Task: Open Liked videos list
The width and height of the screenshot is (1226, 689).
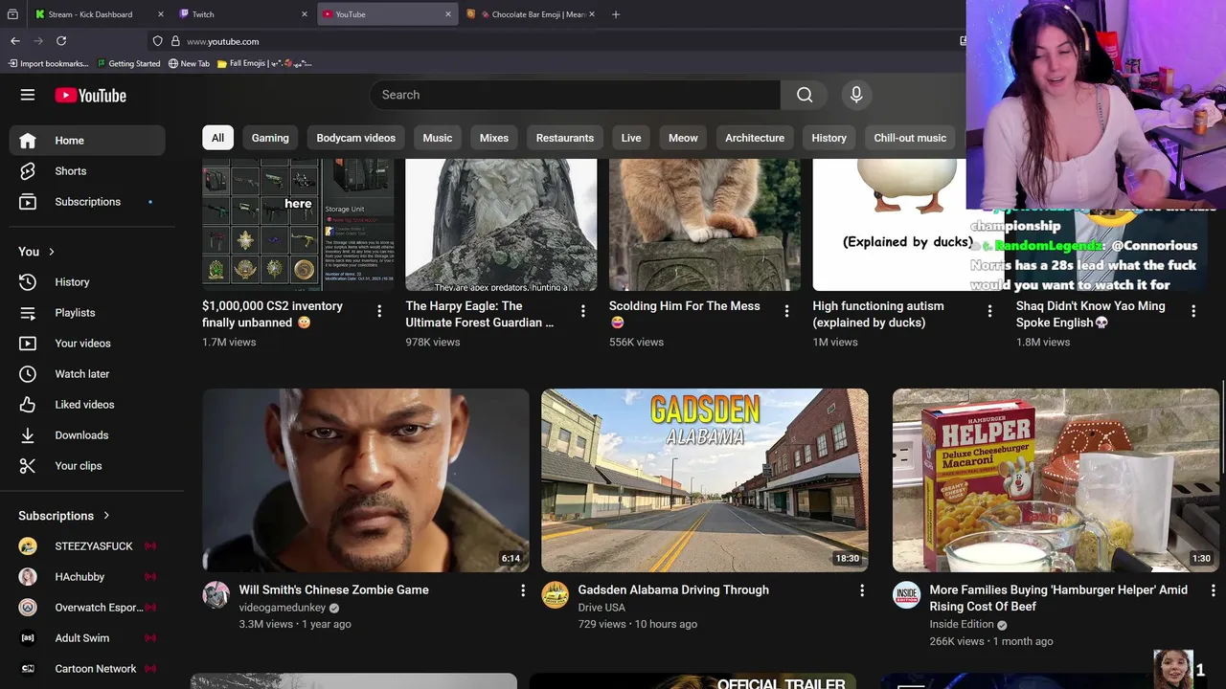Action: pyautogui.click(x=87, y=405)
